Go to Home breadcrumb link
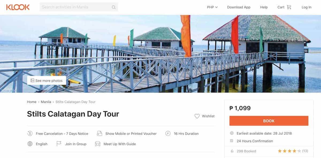Screen dimensions: 321x158 (x=32, y=102)
